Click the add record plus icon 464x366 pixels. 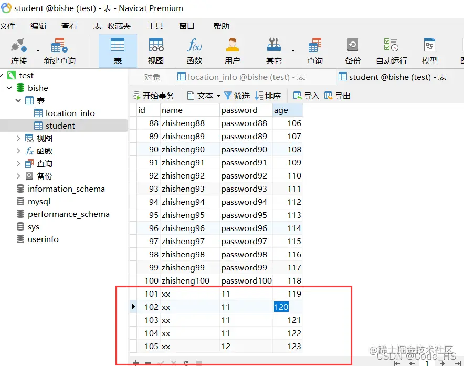point(135,363)
